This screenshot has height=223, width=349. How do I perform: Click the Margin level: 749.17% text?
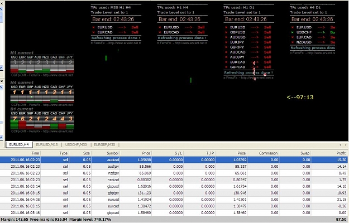(90, 220)
